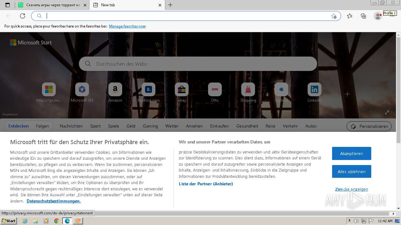This screenshot has width=401, height=225.
Task: Add this page to favorites star
Action: coord(334,16)
